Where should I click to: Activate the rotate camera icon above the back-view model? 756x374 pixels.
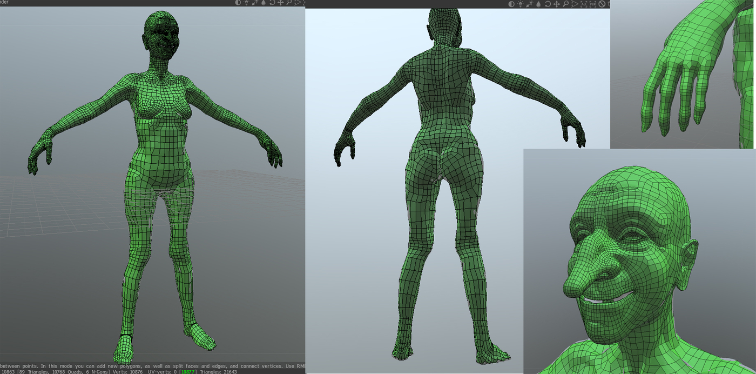548,4
